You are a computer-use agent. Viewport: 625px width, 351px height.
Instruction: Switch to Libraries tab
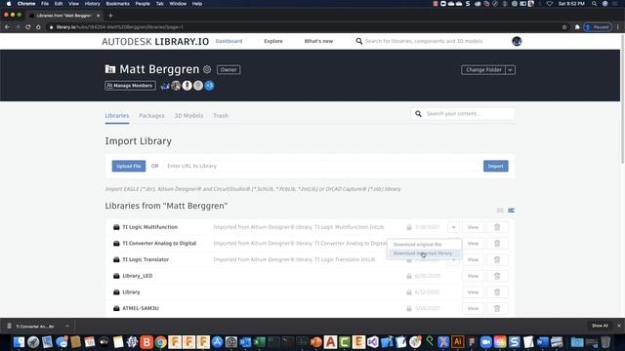click(x=117, y=115)
